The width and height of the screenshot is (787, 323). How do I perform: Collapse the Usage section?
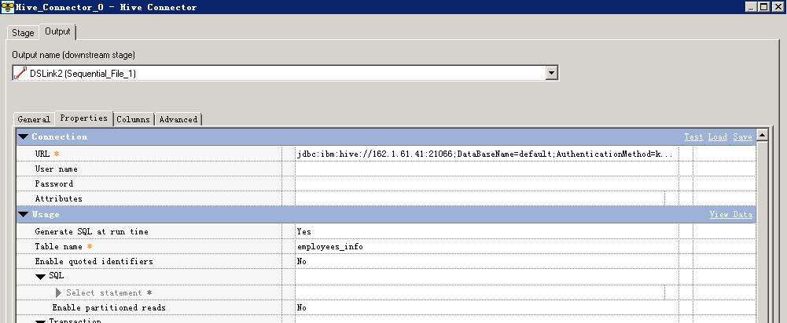(23, 214)
